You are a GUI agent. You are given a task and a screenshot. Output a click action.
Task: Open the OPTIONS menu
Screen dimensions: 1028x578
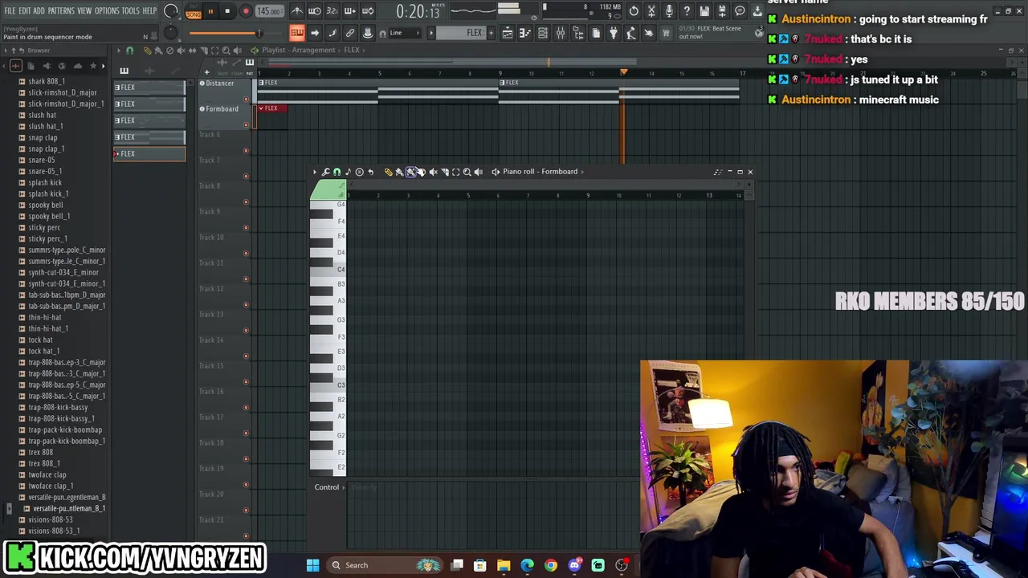[x=107, y=11]
